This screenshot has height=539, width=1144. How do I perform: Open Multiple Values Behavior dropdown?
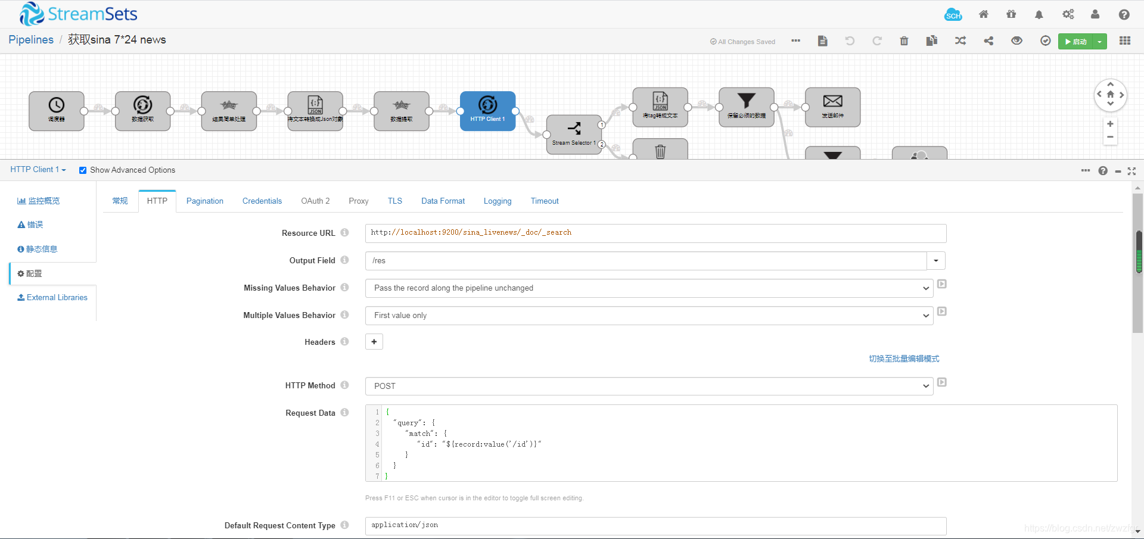pos(649,316)
